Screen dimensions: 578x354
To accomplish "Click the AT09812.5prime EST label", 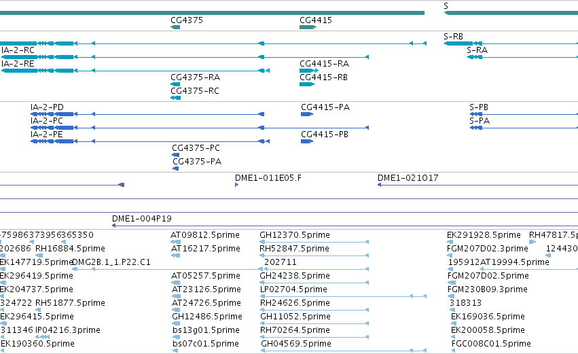I will point(205,235).
